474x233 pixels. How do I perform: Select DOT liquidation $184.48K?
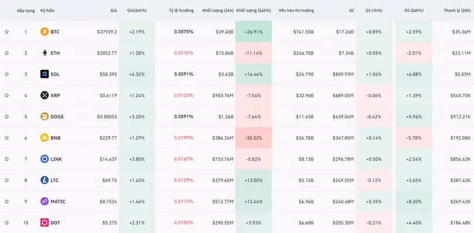click(461, 222)
